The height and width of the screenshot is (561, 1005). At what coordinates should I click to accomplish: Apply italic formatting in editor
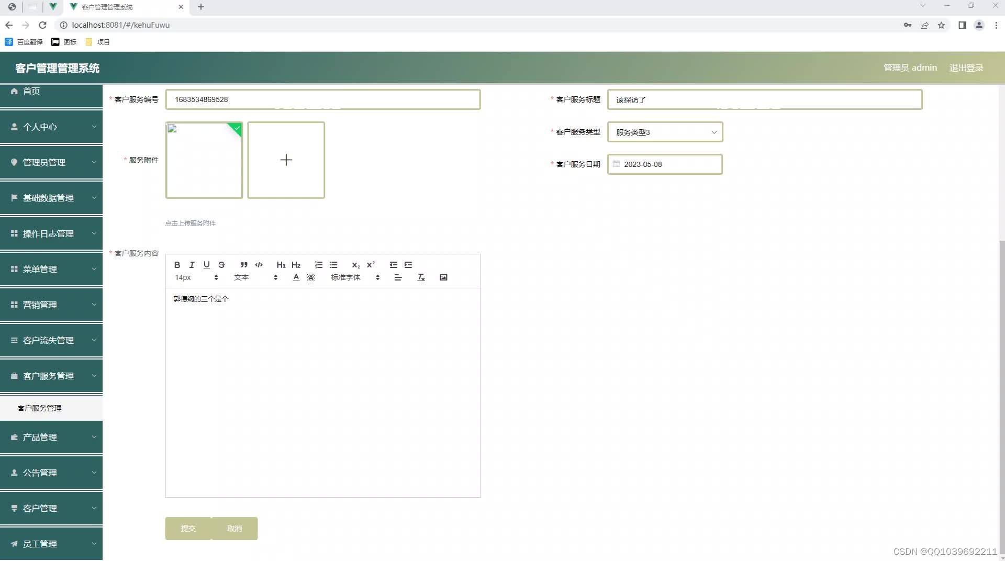[192, 265]
